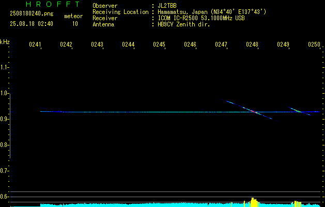Click the 0242 time axis marker
The image size is (325, 207).
coord(66,45)
